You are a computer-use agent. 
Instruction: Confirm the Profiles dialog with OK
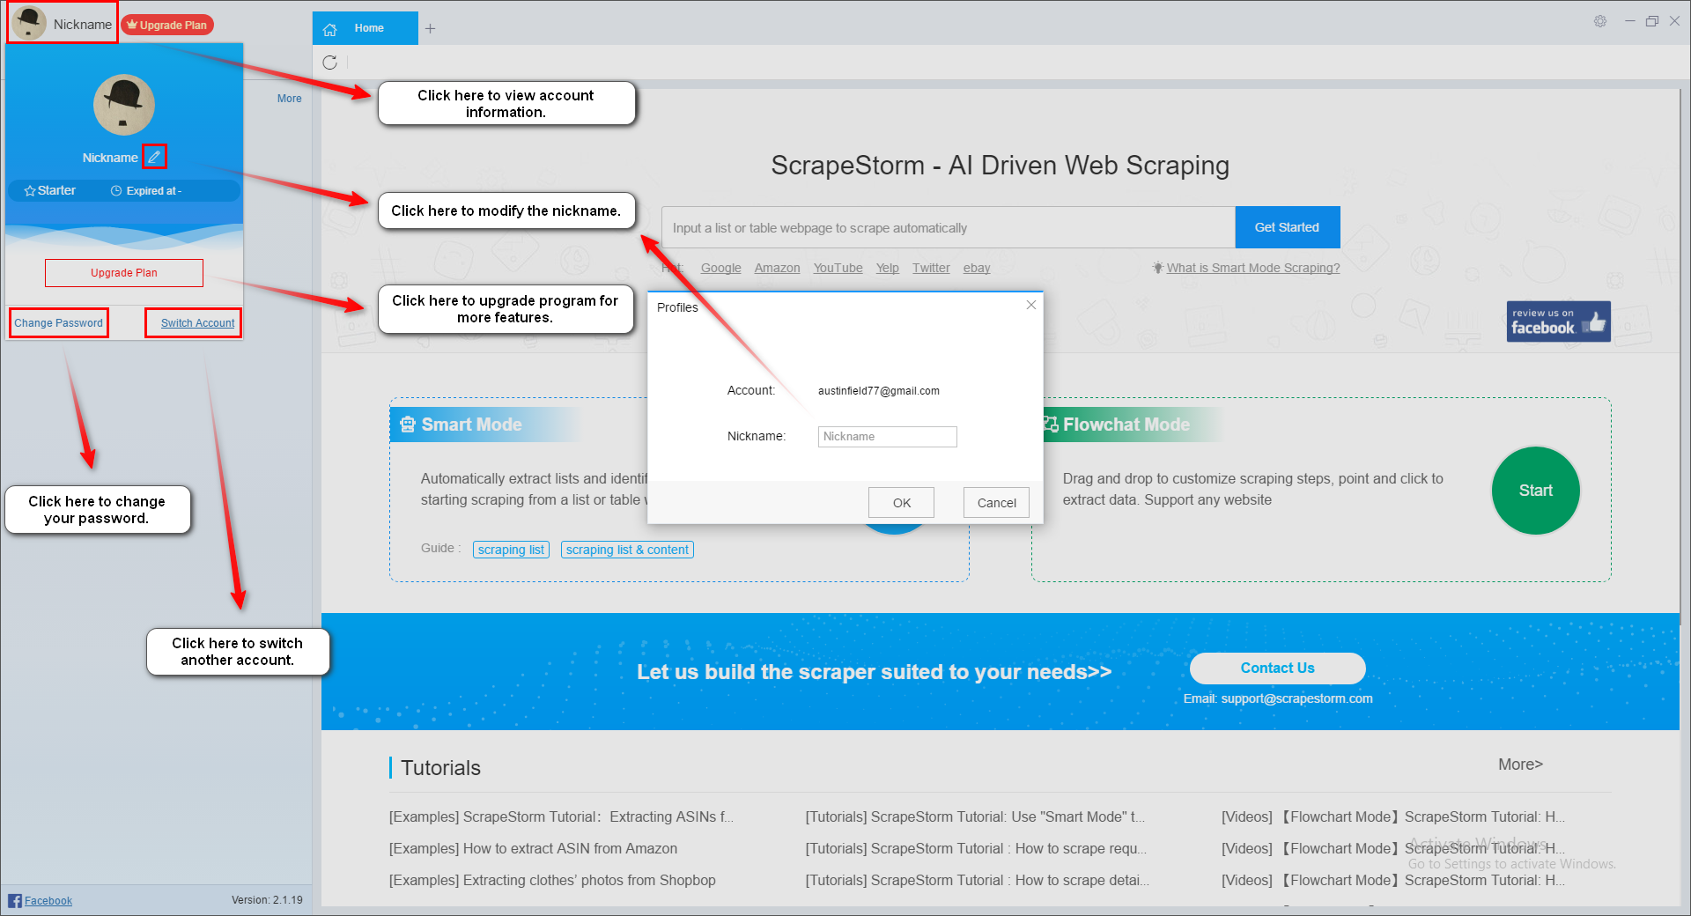[901, 503]
